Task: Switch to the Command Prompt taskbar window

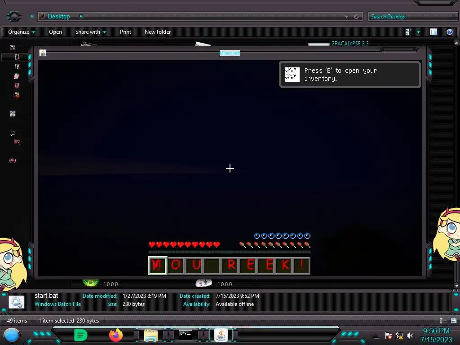Action: pos(186,335)
